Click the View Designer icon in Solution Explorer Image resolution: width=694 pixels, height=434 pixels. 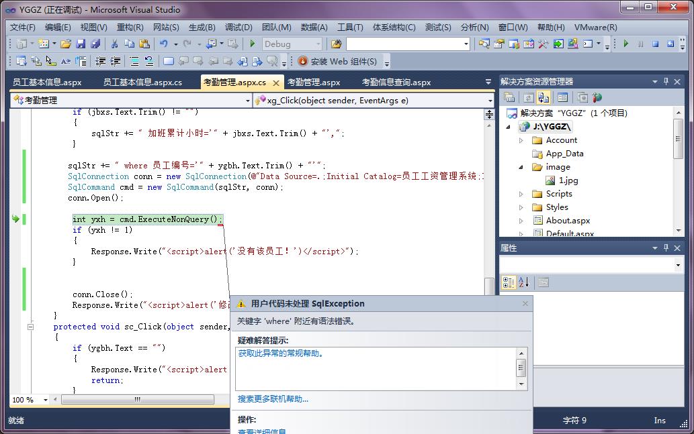562,97
